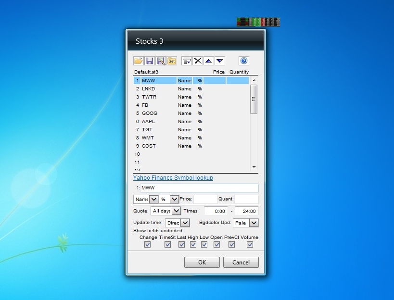Viewport: 394px width, 300px height.
Task: Select the COST stock row
Action: click(191, 146)
